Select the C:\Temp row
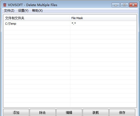The width and height of the screenshot is (140, 116). 70,24
